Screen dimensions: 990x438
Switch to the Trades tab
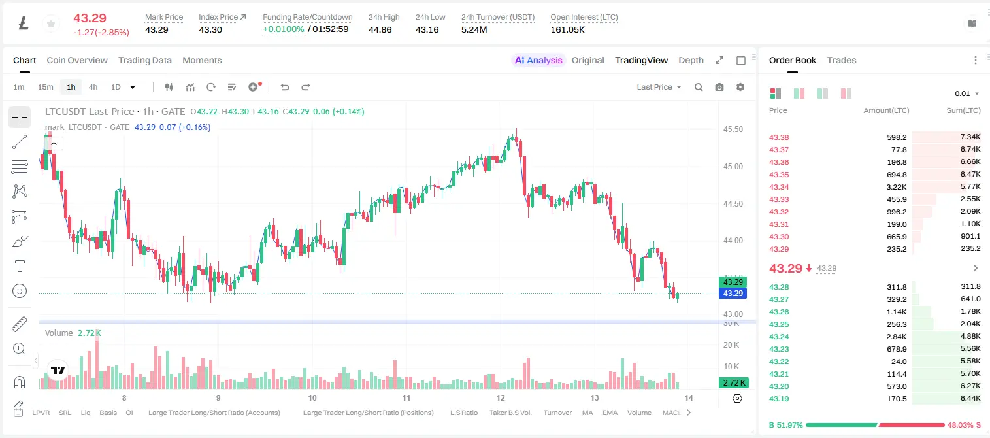[842, 60]
